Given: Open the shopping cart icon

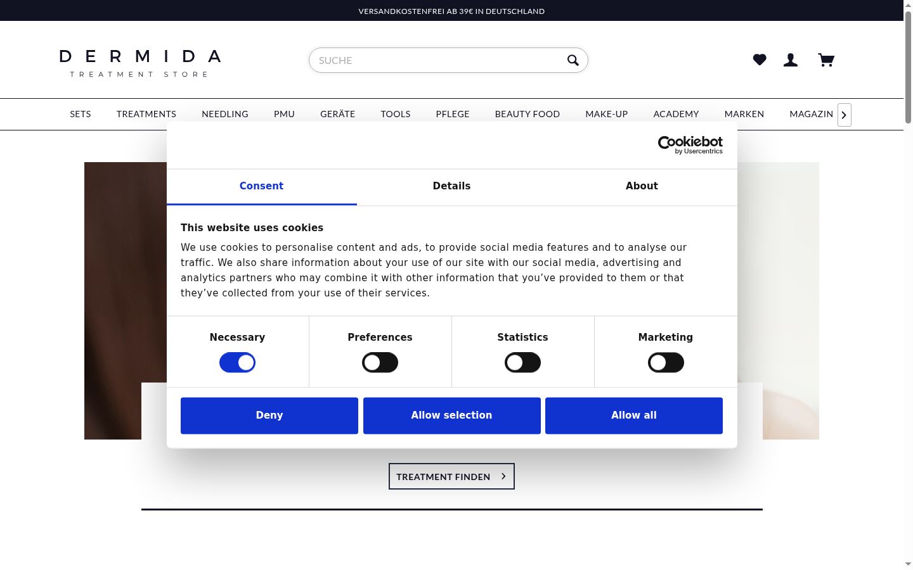Looking at the screenshot, I should (x=826, y=60).
